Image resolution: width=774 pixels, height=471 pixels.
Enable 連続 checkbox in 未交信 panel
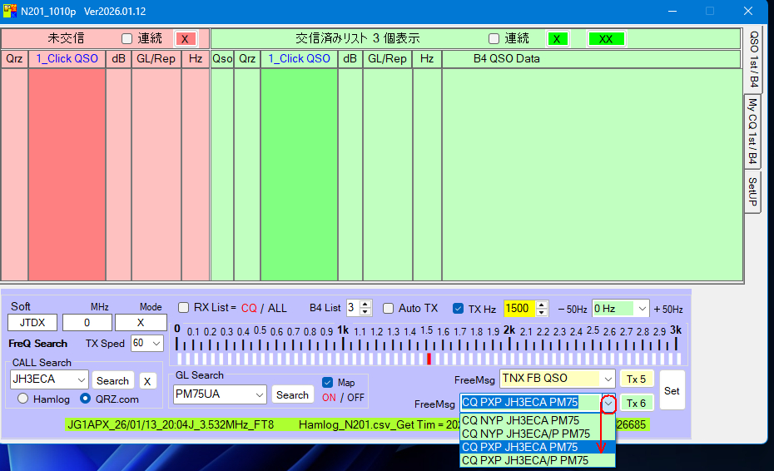pos(127,38)
